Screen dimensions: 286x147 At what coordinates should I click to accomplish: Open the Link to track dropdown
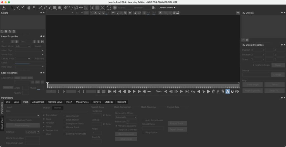pos(23,58)
